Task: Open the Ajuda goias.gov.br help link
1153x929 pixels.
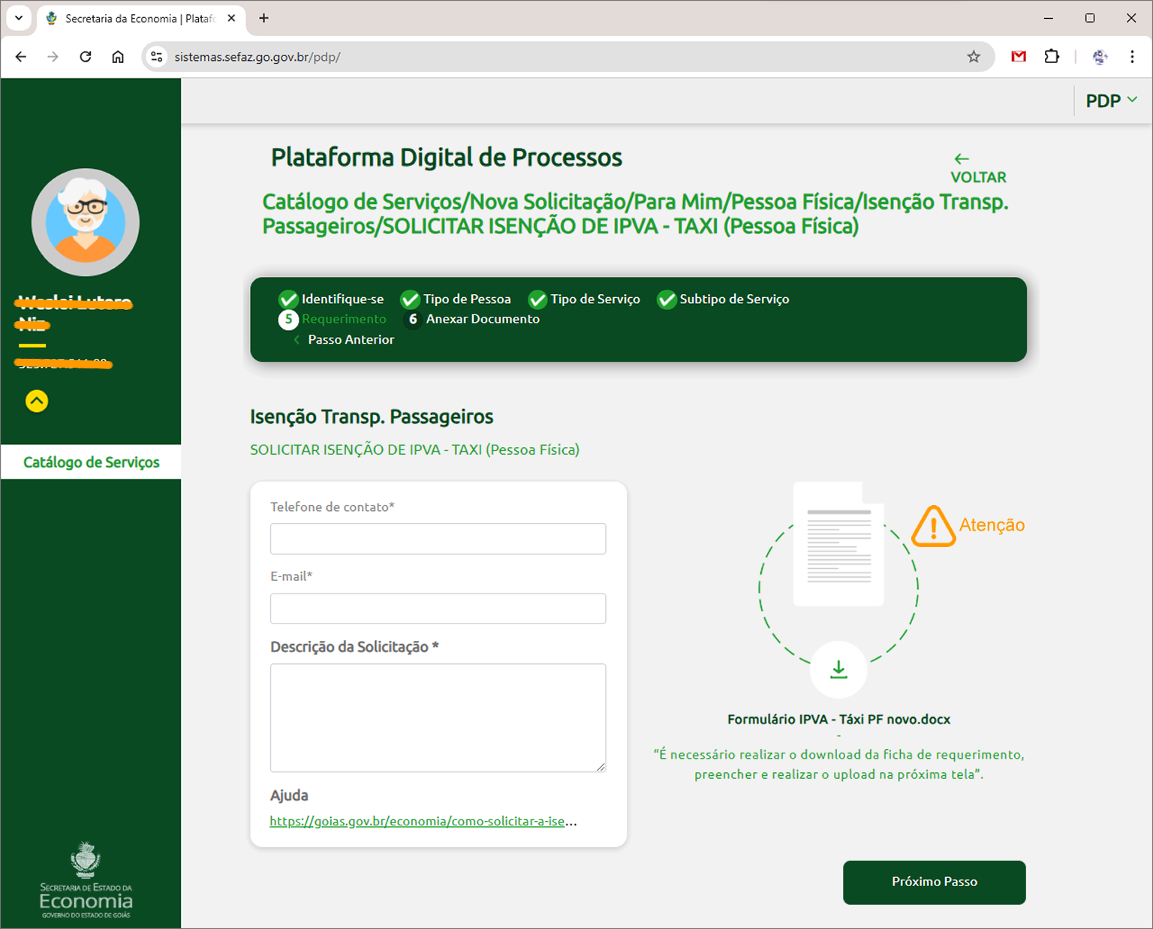Action: click(423, 821)
